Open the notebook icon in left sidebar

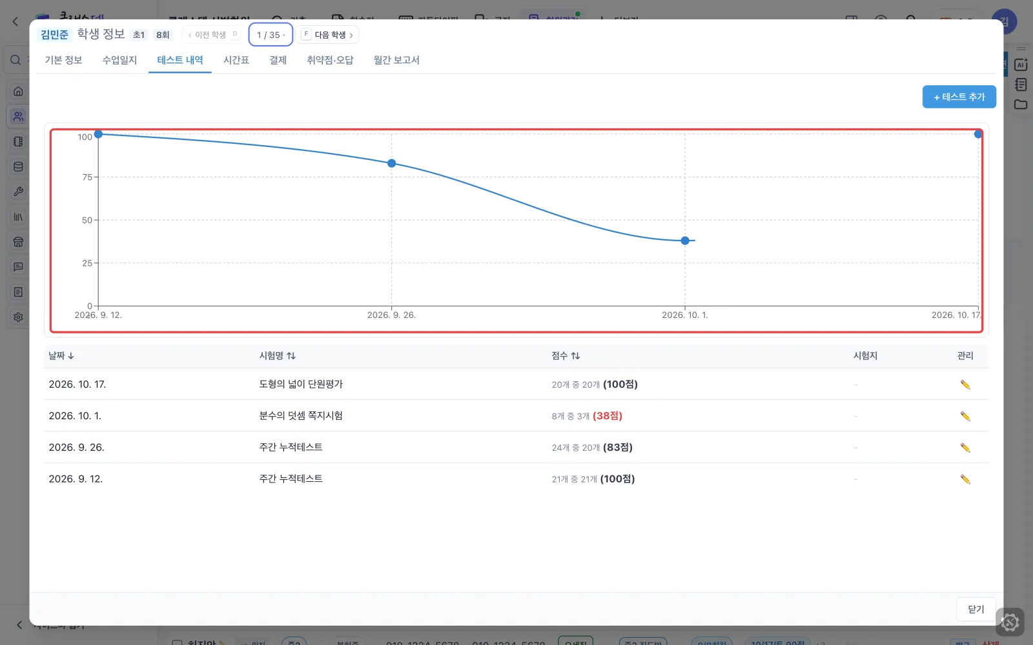point(18,141)
